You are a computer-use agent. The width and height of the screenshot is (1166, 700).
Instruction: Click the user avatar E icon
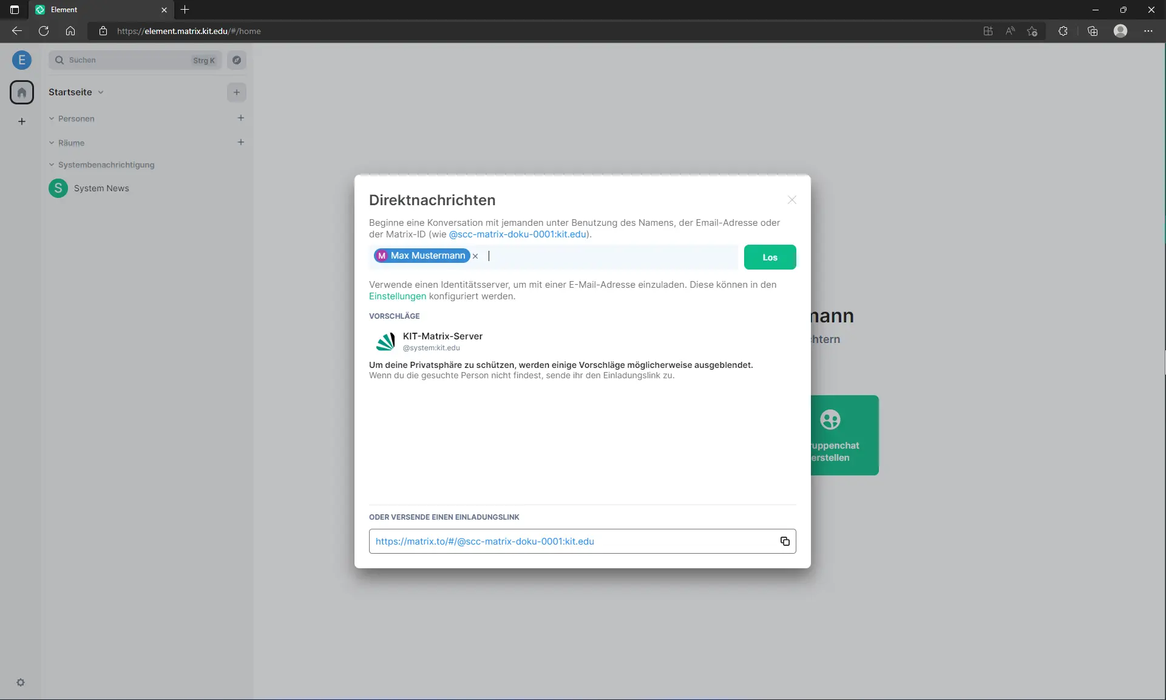click(x=22, y=59)
